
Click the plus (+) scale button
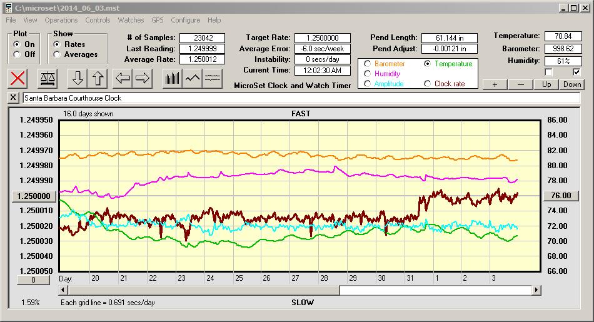pyautogui.click(x=495, y=84)
